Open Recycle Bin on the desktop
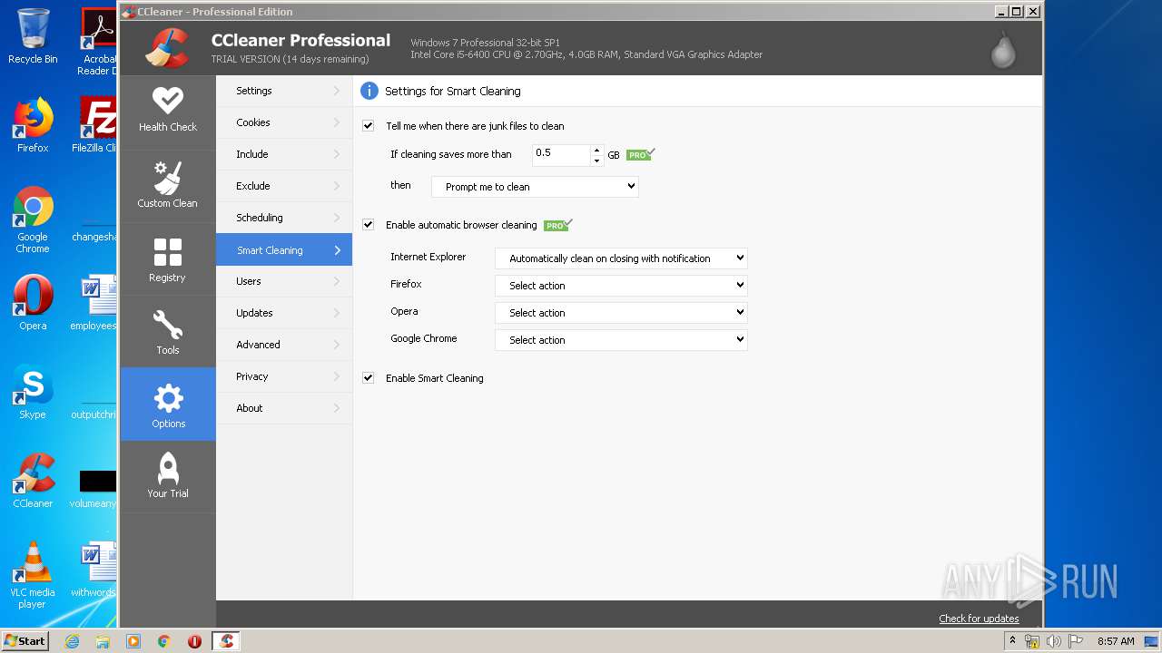 (33, 36)
